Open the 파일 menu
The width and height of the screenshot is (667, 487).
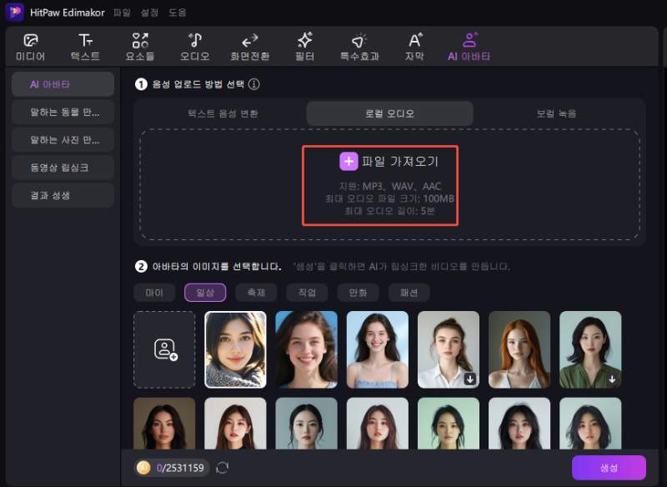[122, 12]
